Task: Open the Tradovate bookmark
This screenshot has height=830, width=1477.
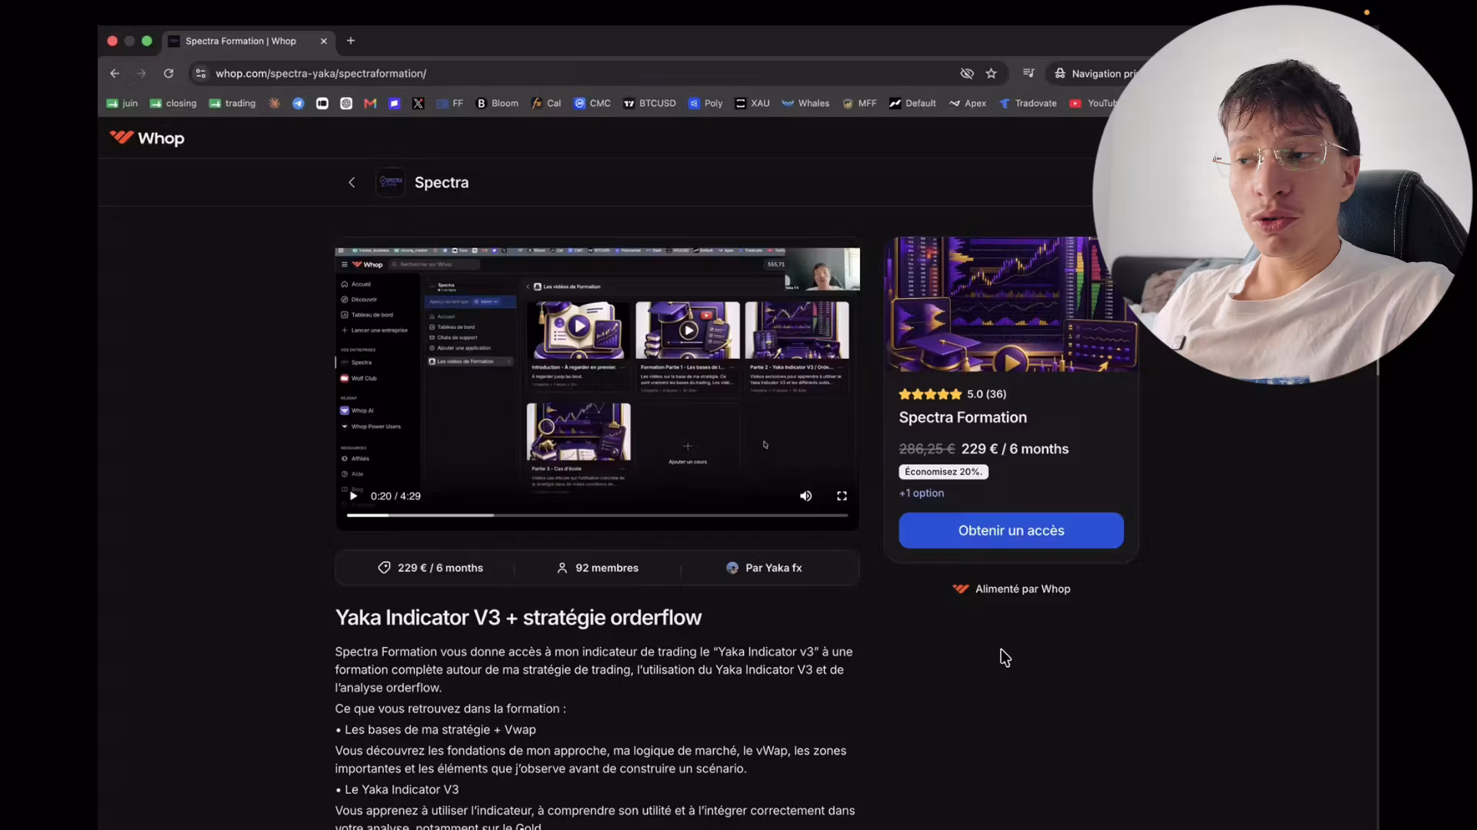Action: click(1028, 104)
